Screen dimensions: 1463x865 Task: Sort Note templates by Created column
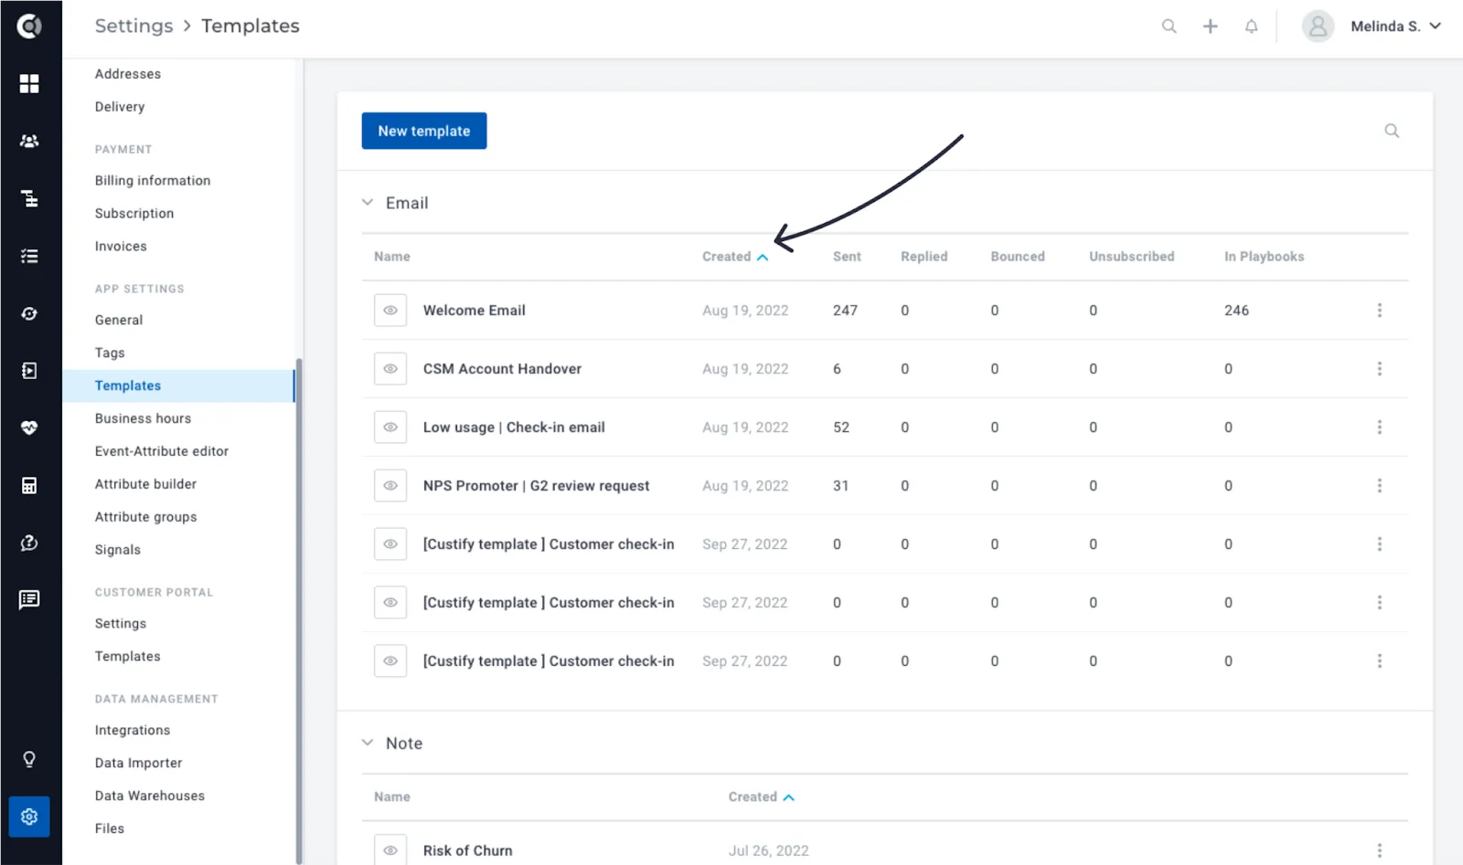click(x=762, y=797)
